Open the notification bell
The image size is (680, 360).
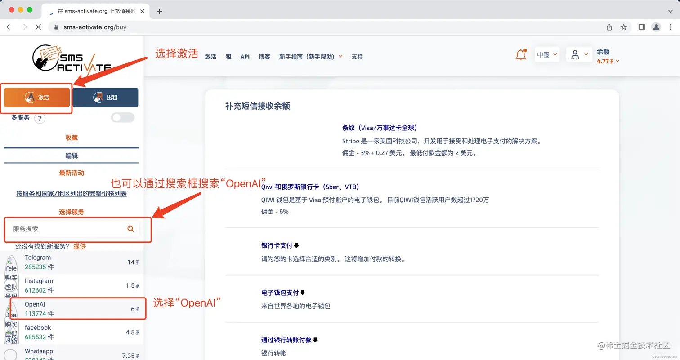point(521,55)
